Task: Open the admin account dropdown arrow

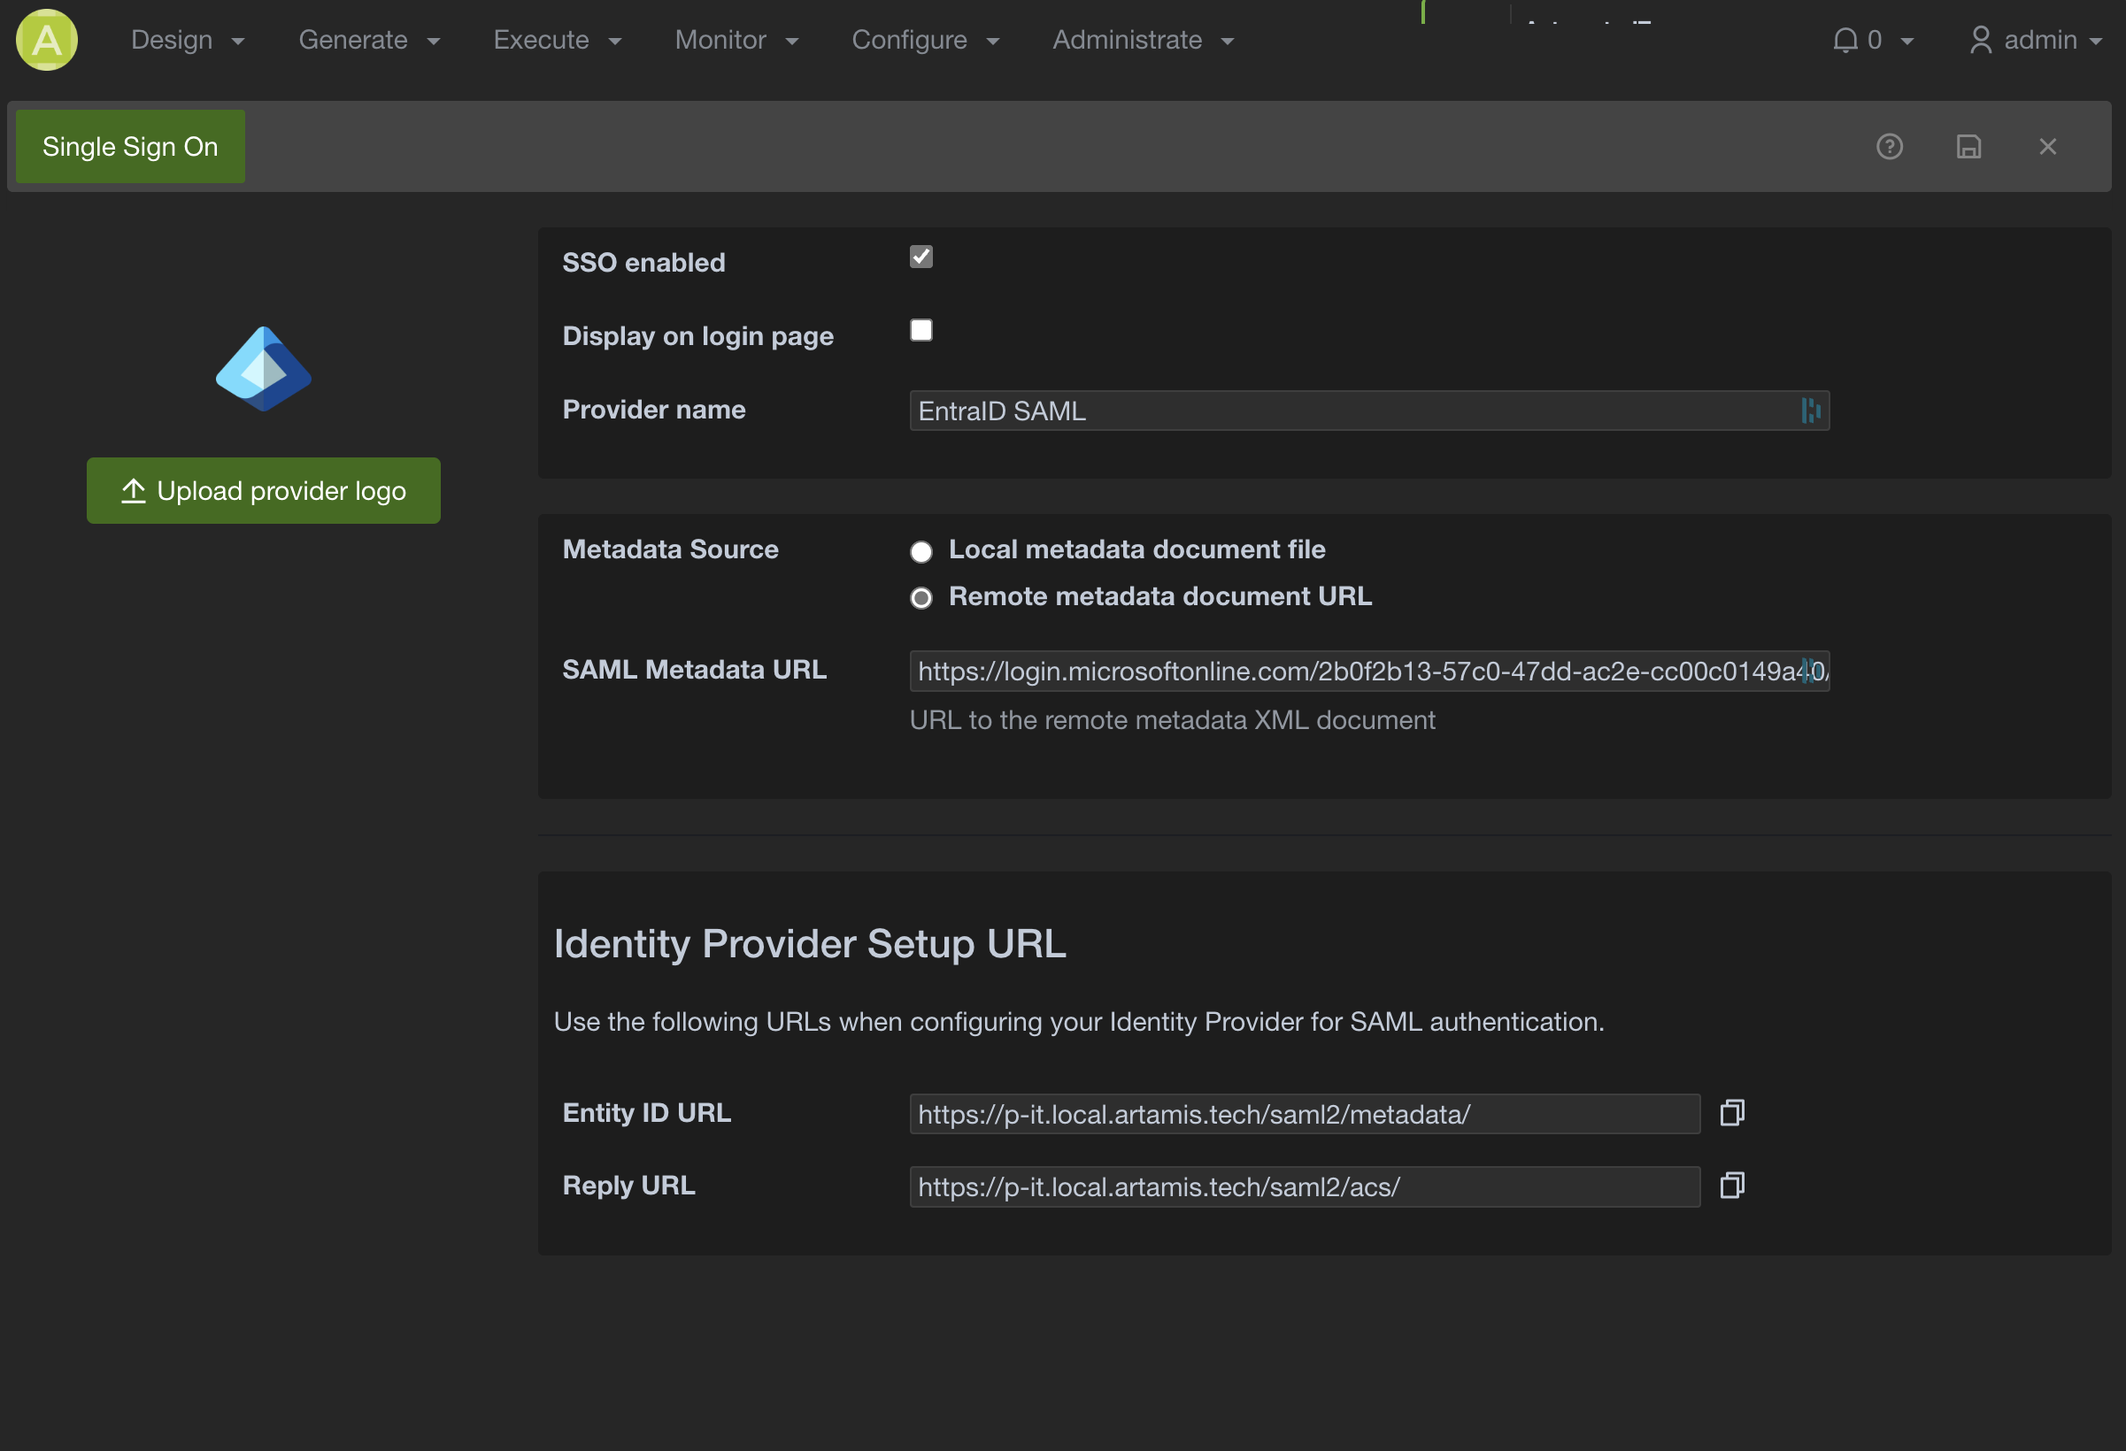Action: tap(2096, 42)
